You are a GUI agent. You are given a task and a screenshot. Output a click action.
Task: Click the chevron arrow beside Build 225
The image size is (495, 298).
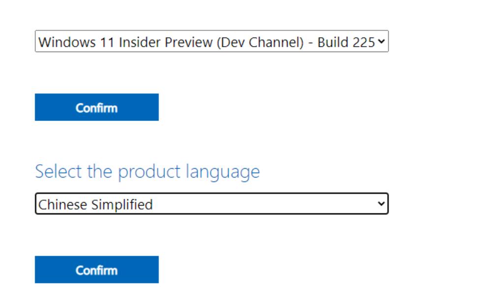[x=381, y=41]
